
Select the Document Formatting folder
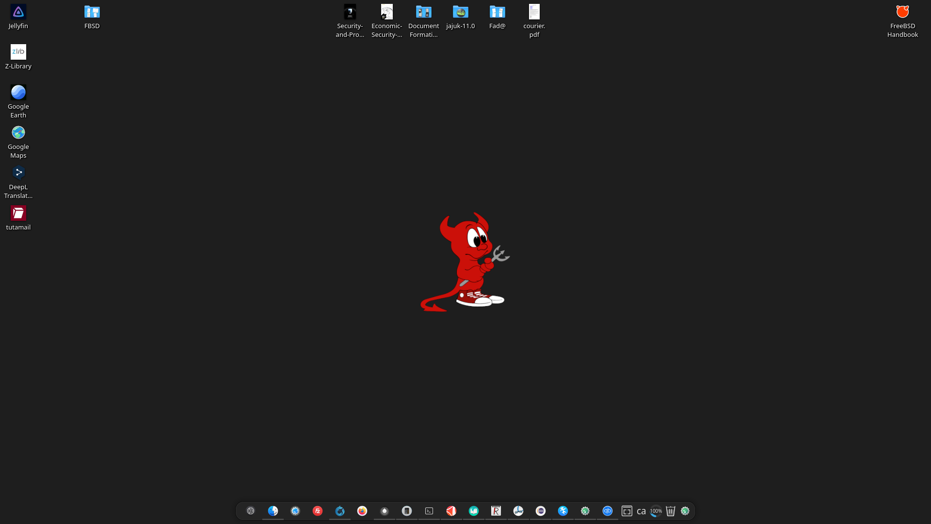pos(423,12)
